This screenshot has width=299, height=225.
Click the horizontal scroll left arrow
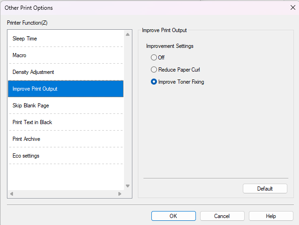pos(12,193)
